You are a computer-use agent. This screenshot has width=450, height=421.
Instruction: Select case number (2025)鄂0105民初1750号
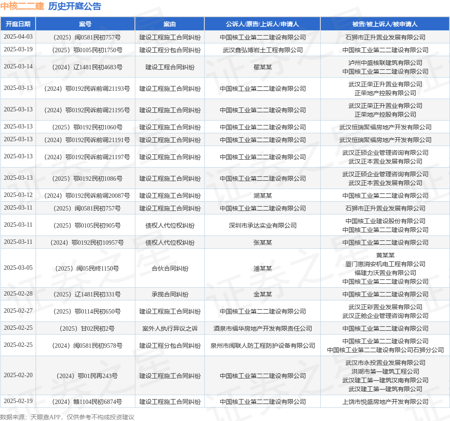pyautogui.click(x=87, y=50)
